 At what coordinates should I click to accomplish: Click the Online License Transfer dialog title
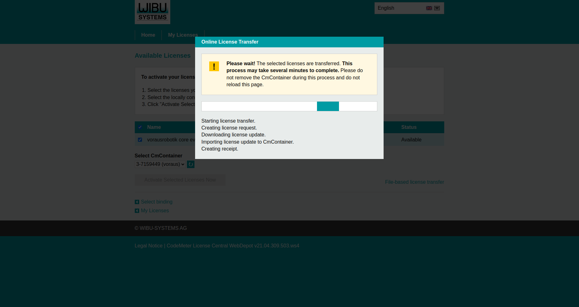pyautogui.click(x=230, y=42)
